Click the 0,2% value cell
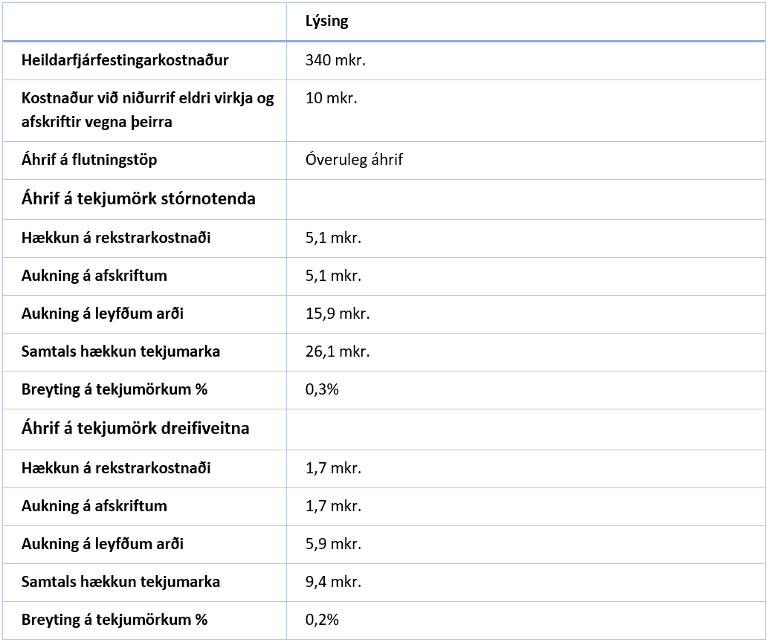The width and height of the screenshot is (768, 642). [322, 620]
